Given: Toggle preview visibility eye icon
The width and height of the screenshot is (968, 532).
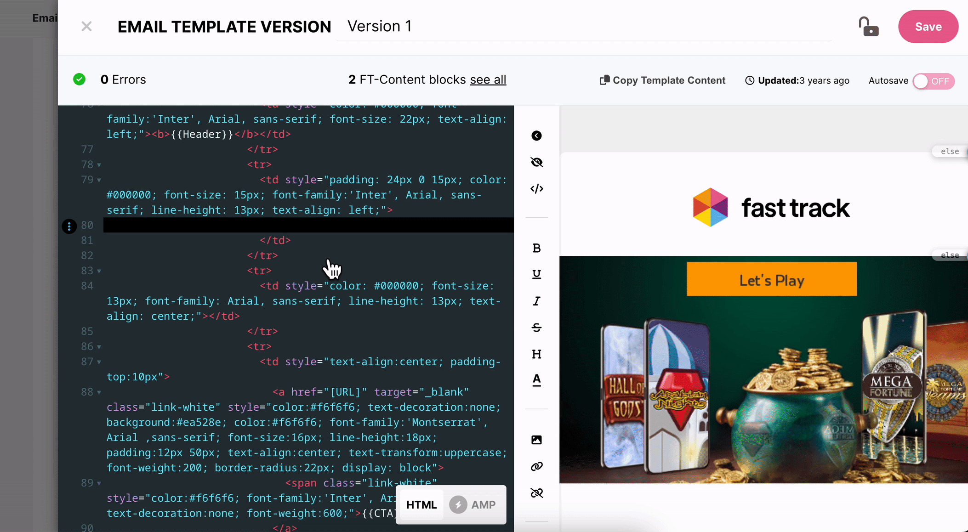Looking at the screenshot, I should (x=536, y=162).
